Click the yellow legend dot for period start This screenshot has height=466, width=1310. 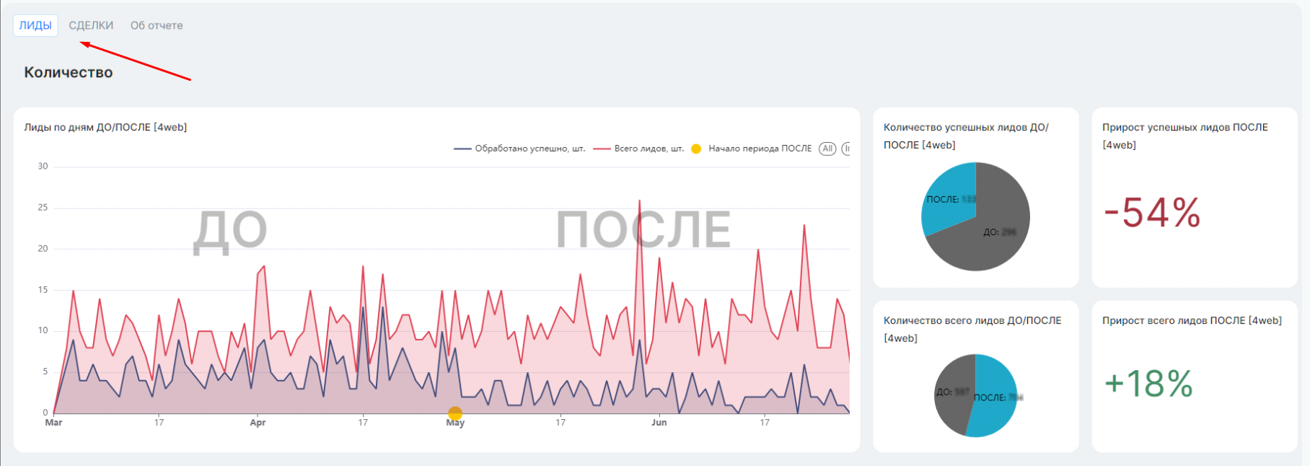point(696,149)
